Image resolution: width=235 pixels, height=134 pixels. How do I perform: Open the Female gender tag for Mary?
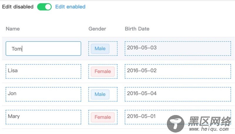click(x=103, y=117)
